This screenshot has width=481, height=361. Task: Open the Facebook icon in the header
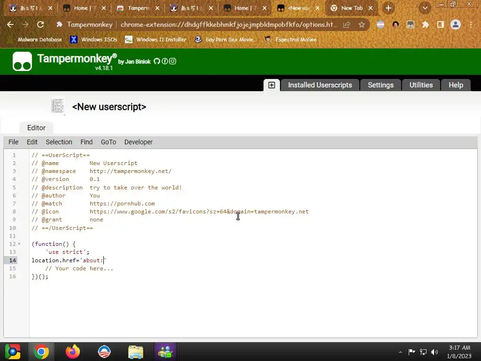[x=165, y=61]
